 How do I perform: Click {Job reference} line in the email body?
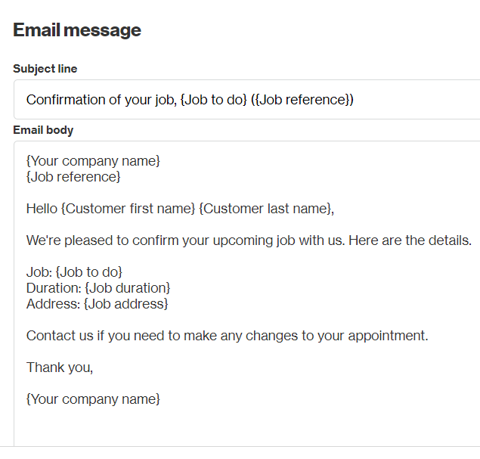pyautogui.click(x=73, y=177)
